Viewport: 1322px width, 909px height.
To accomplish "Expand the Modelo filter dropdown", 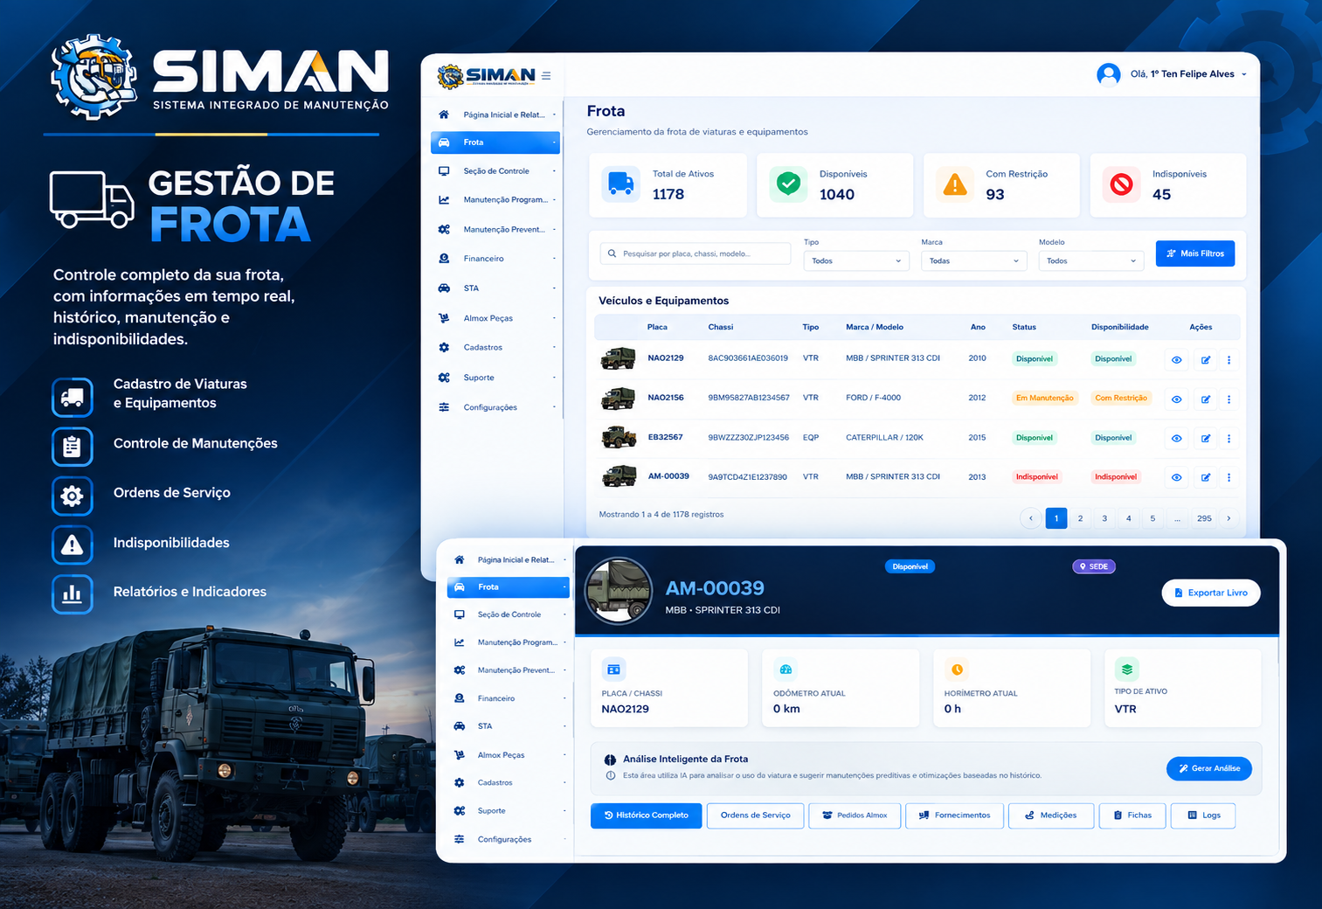I will tap(1091, 260).
